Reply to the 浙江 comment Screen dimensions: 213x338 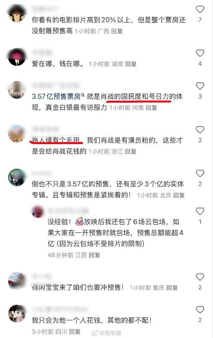131,152
